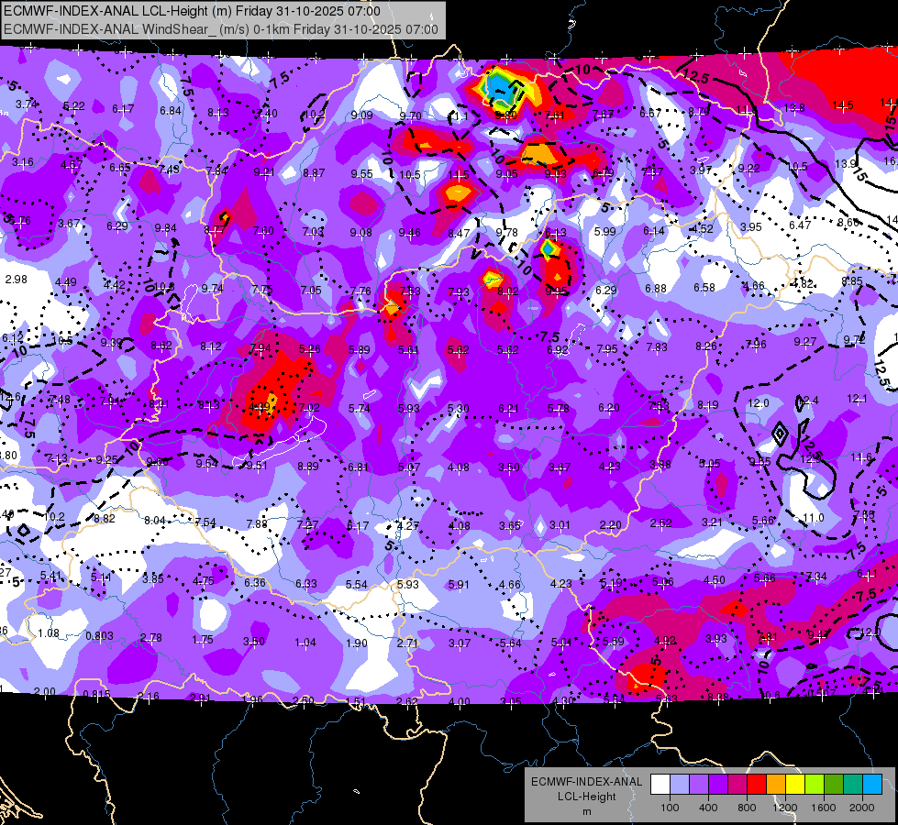Select the yellow legend color box
898x825 pixels.
795,785
